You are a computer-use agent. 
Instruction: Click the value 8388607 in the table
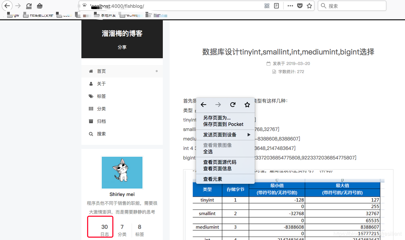tap(370, 227)
